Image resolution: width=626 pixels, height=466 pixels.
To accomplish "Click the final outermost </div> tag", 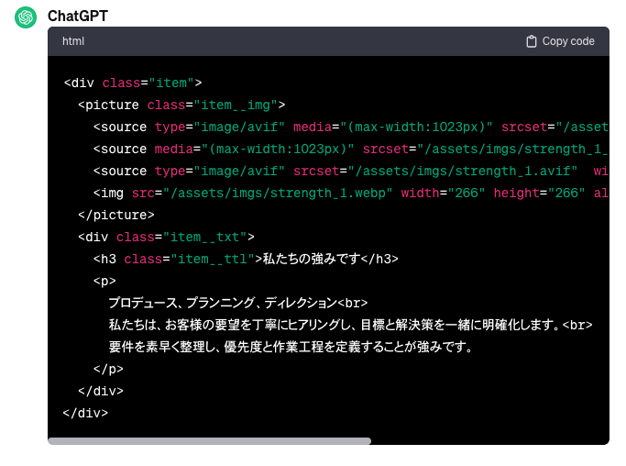I will pos(85,413).
